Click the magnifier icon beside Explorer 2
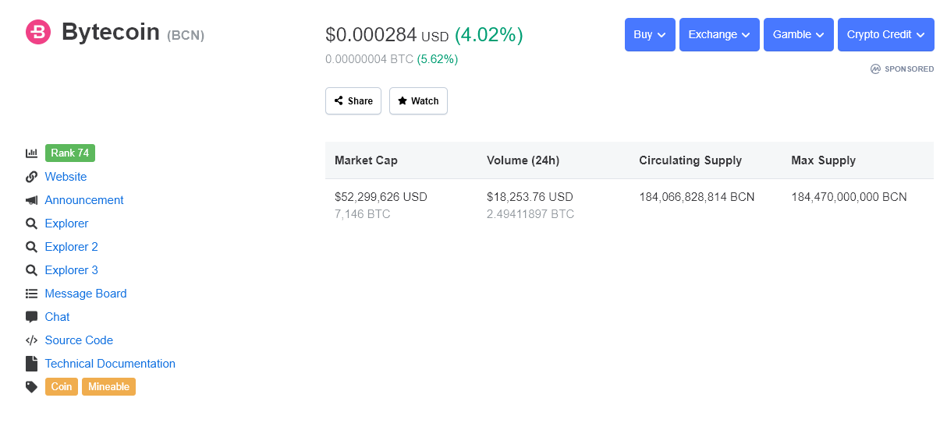Viewport: 947px width, 426px height. pyautogui.click(x=31, y=247)
